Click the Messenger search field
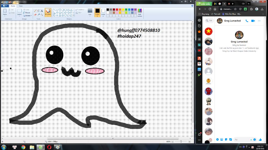 click(x=209, y=21)
